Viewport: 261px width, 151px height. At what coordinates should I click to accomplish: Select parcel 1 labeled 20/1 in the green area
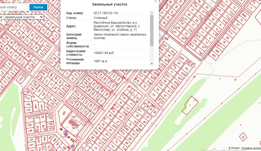coord(190,105)
